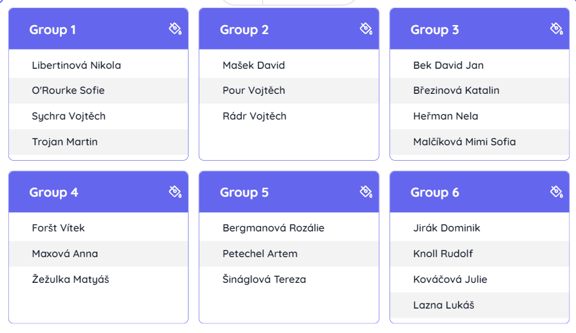Select Lazna Lukáš entry
This screenshot has width=576, height=333.
click(x=444, y=305)
